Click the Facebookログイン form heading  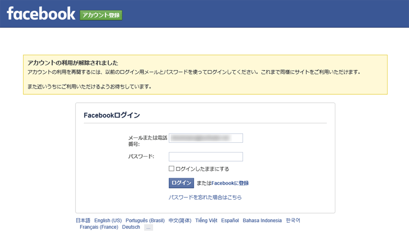pyautogui.click(x=112, y=115)
